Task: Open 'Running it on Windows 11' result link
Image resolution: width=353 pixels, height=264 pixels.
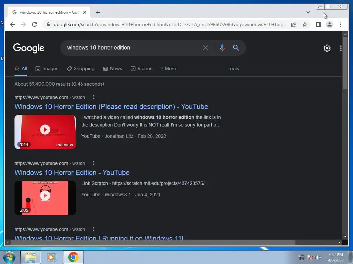Action: pos(99,237)
